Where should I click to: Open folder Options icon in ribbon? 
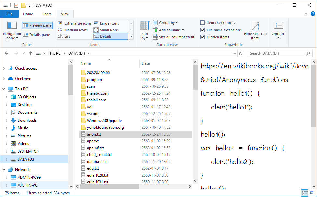click(x=278, y=26)
